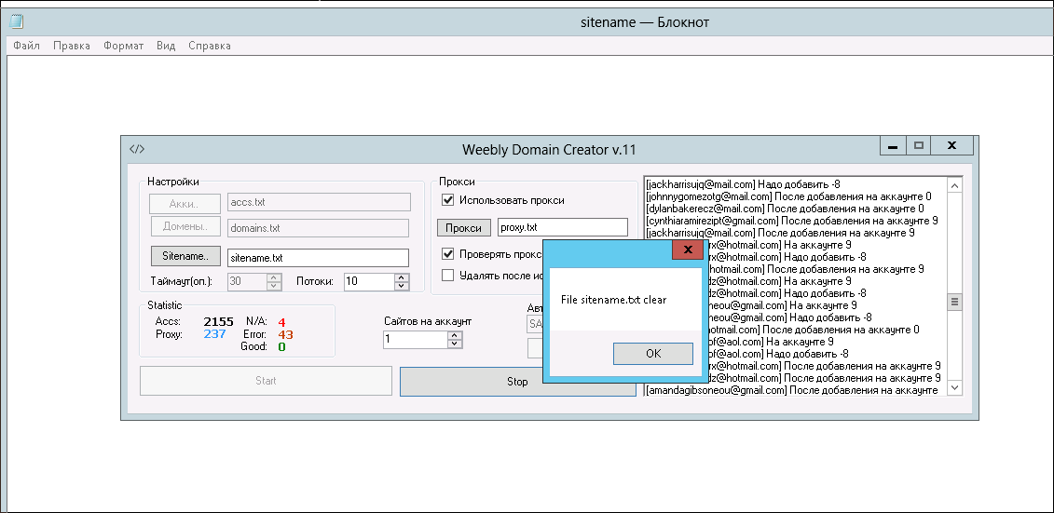The height and width of the screenshot is (513, 1054).
Task: Decrease Таймаут value with down arrow
Action: click(x=274, y=286)
